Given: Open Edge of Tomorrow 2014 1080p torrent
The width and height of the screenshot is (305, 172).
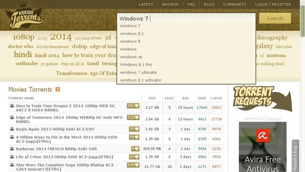Looking at the screenshot, I should (x=70, y=119).
